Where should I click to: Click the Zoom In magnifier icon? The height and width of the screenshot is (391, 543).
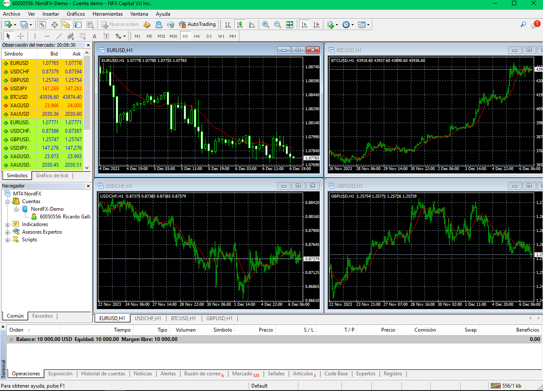[266, 25]
